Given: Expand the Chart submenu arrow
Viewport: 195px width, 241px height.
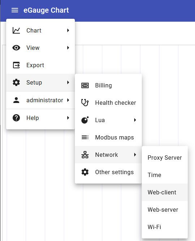Looking at the screenshot, I should click(x=68, y=30).
